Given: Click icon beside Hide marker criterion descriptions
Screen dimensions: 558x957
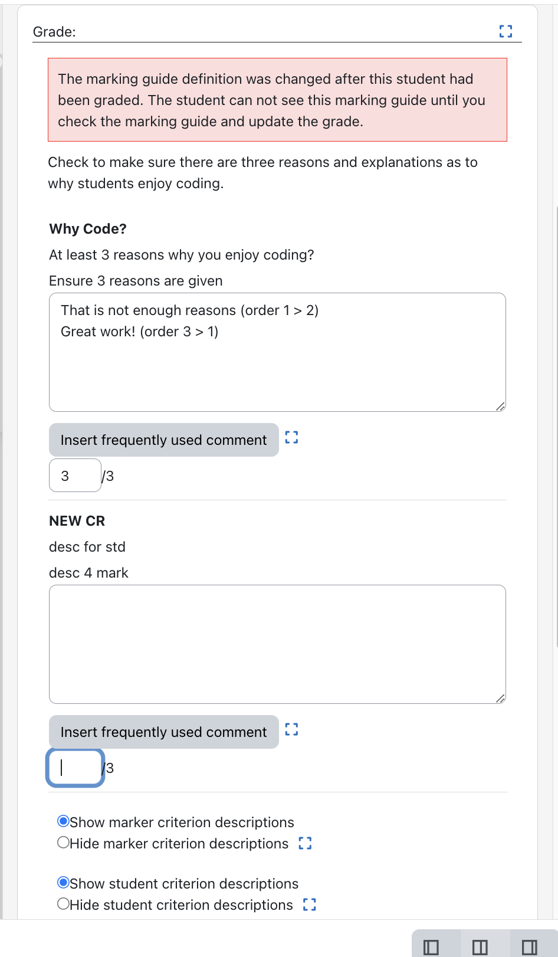Looking at the screenshot, I should pos(305,844).
